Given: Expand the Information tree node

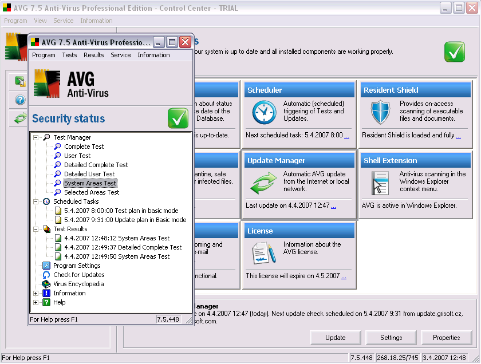Looking at the screenshot, I should (x=36, y=293).
